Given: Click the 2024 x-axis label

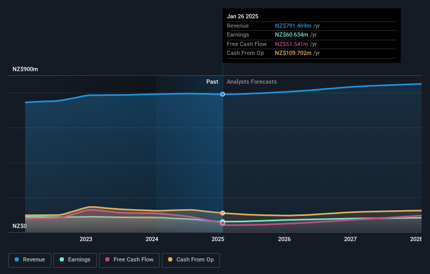Looking at the screenshot, I should point(152,239).
